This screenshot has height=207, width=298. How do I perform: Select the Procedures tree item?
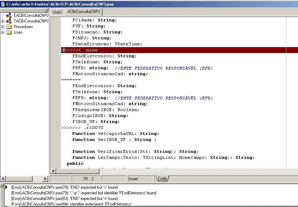coord(23,27)
